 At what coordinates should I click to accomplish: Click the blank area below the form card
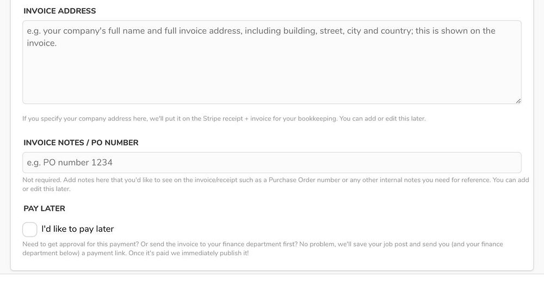[x=271, y=282]
